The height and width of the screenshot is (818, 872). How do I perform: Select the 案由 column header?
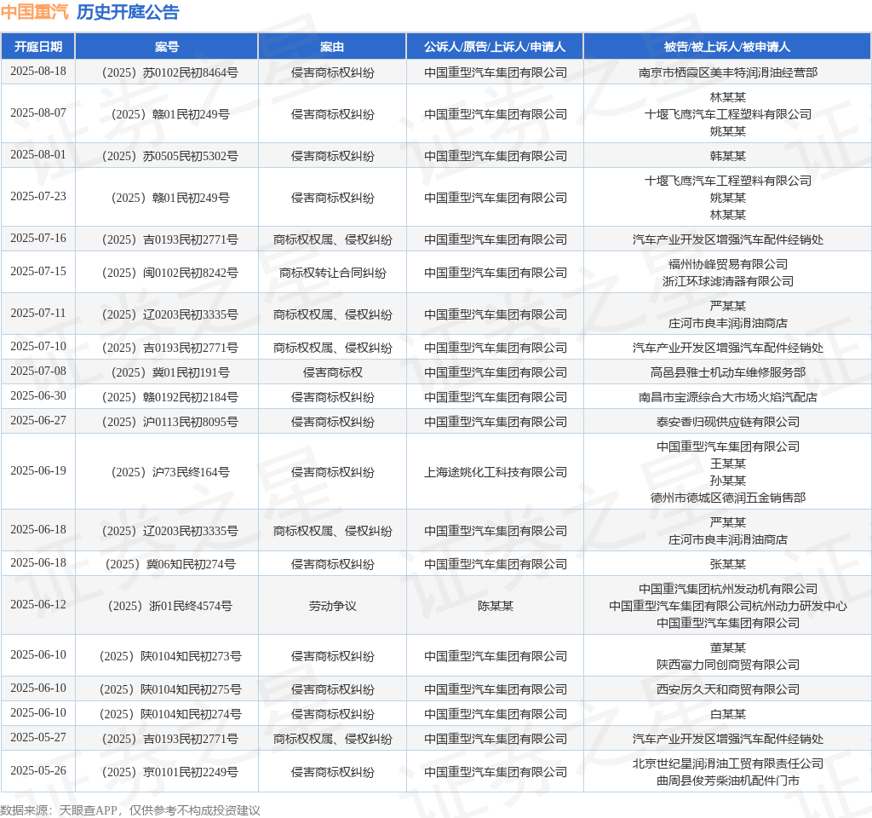[332, 47]
